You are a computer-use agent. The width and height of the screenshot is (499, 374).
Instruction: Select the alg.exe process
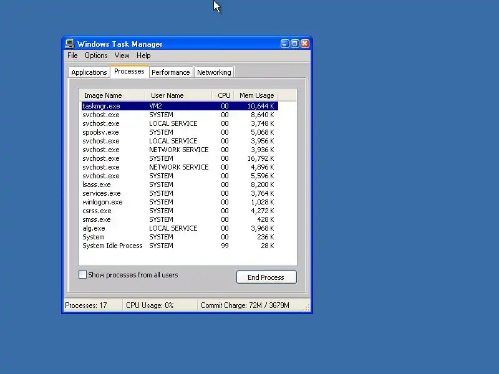pyautogui.click(x=180, y=228)
